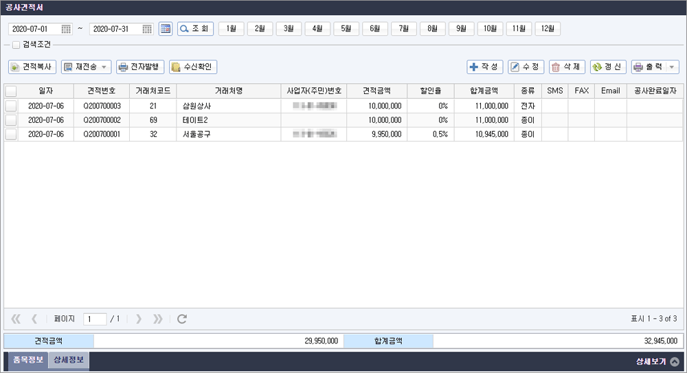Viewport: 687px width, 373px height.
Task: Click the 조회 search button
Action: tap(195, 29)
